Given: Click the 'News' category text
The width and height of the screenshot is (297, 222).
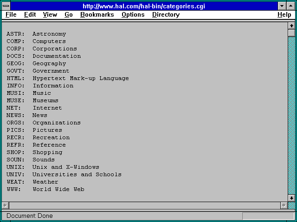Looking at the screenshot, I should pos(40,115).
